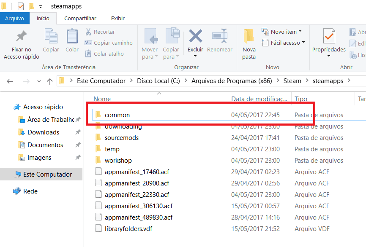This screenshot has height=247, width=366.
Task: Open quick access toolbar customize arrow
Action: (41, 7)
